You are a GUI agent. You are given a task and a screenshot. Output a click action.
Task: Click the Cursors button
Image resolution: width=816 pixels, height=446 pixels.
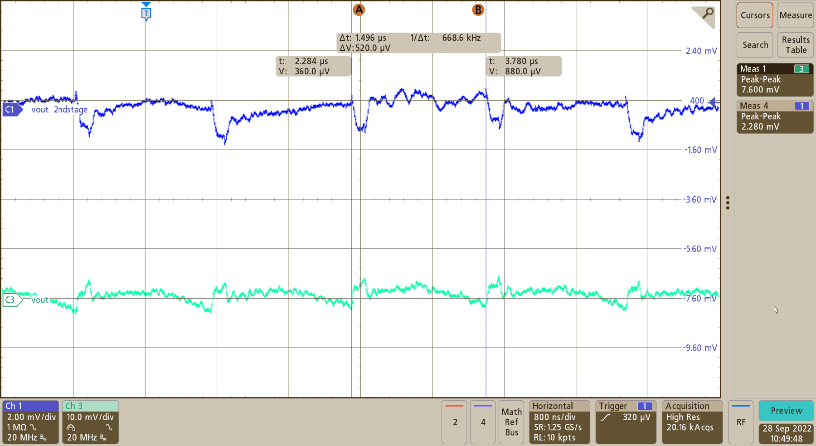754,15
